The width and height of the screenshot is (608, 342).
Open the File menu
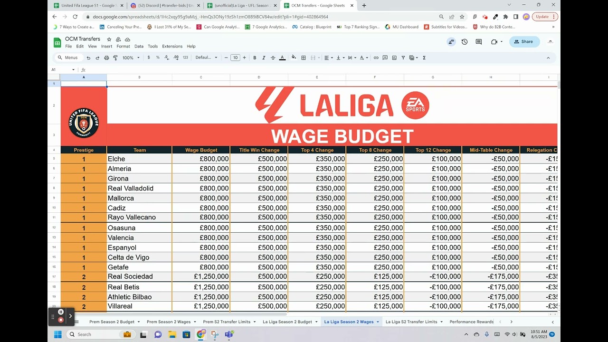click(x=68, y=47)
